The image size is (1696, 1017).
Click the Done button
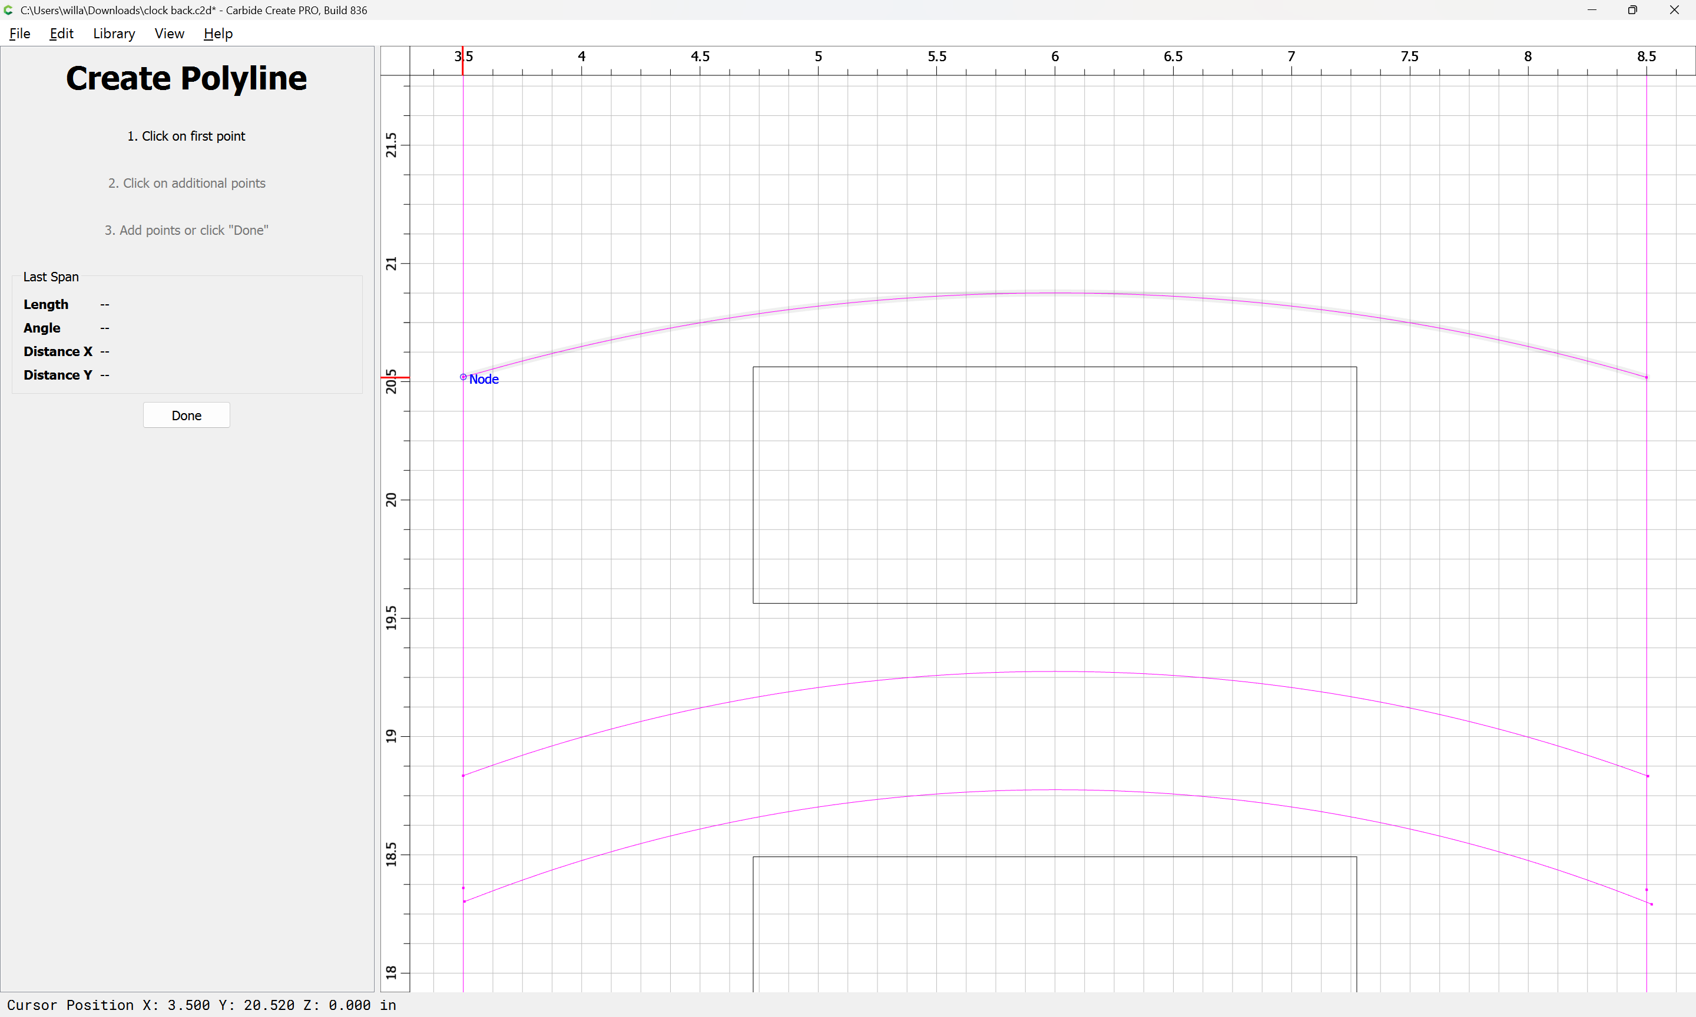coord(187,416)
